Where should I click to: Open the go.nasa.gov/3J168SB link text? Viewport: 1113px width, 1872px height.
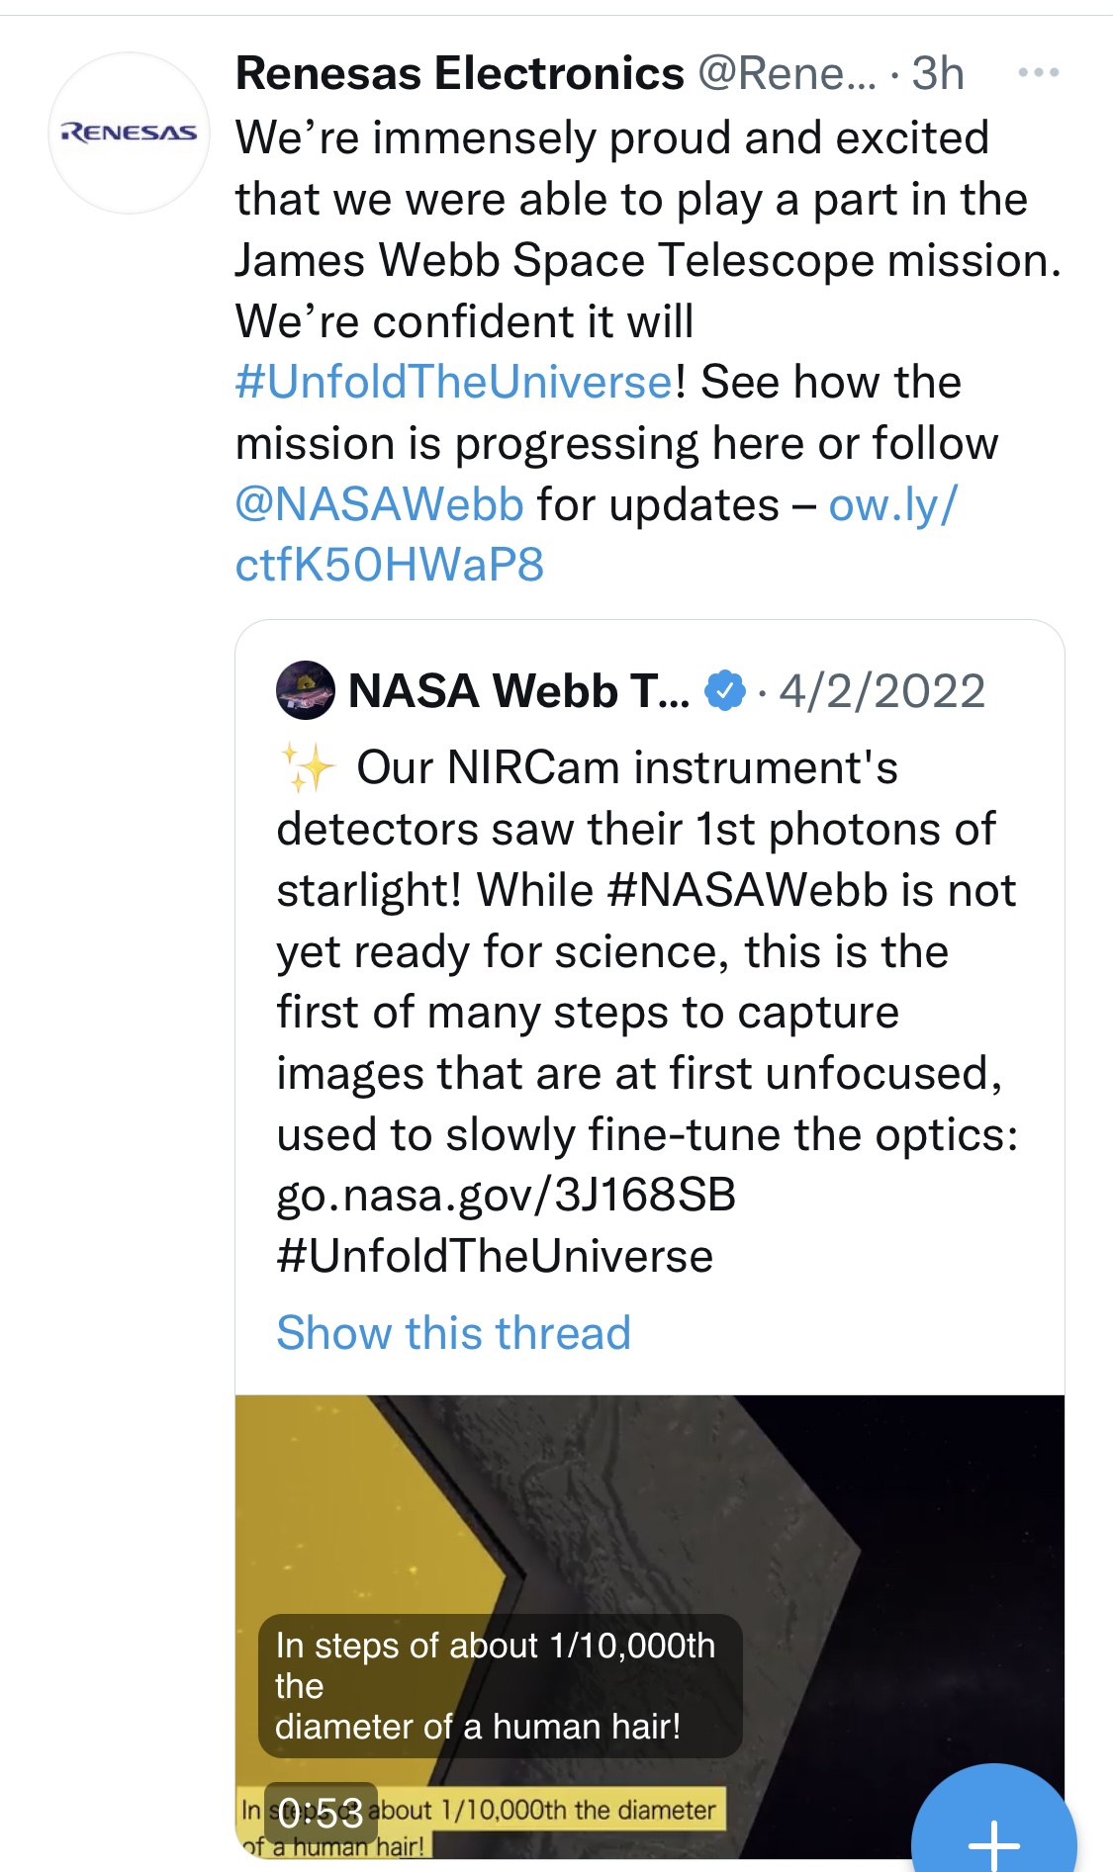point(506,1196)
